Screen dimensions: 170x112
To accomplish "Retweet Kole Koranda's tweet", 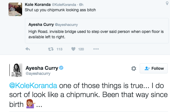I will tap(51, 49).
